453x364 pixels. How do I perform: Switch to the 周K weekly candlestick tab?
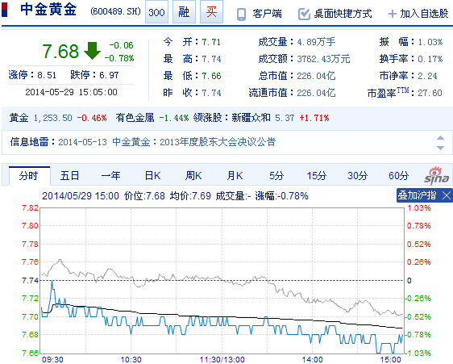[x=193, y=176]
